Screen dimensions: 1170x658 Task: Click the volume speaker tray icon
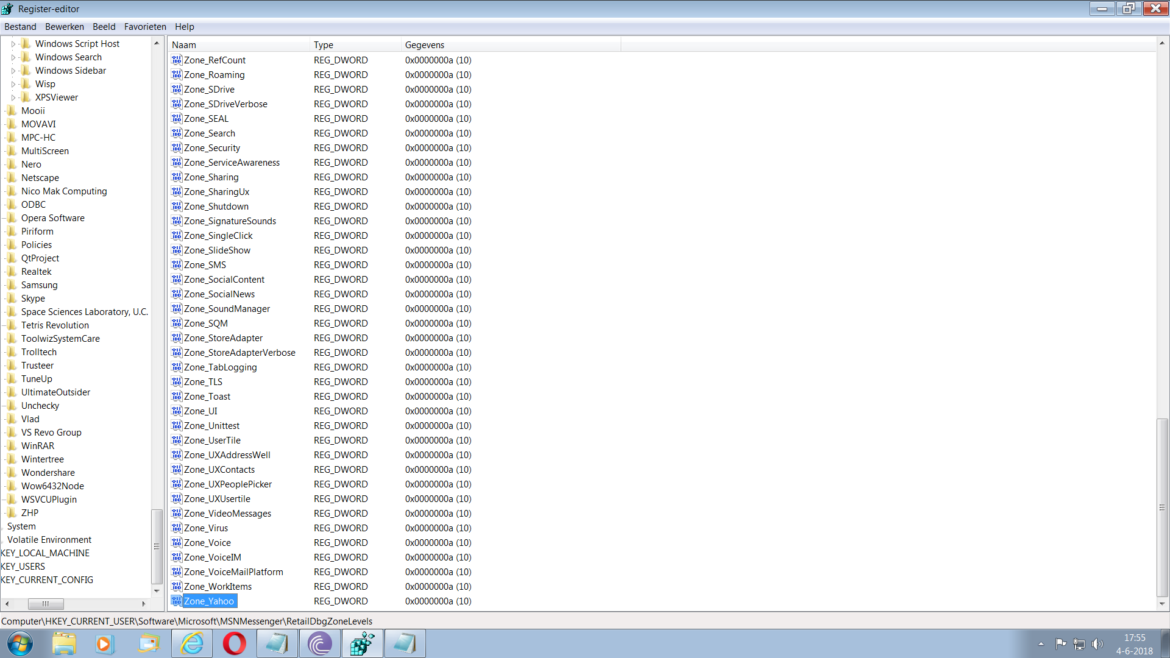1097,644
